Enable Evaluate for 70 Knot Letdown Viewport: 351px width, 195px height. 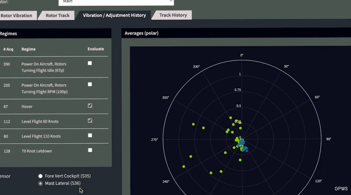90,150
